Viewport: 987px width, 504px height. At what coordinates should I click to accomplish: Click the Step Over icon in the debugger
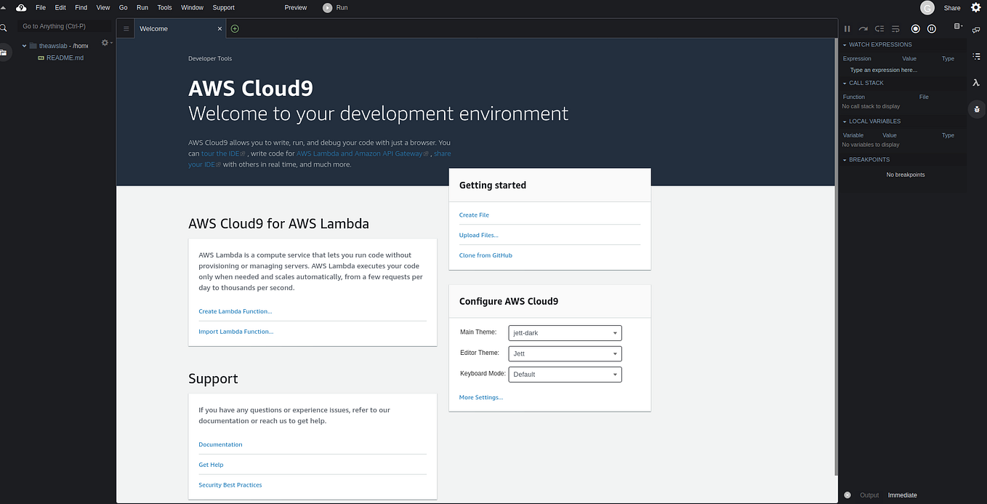click(863, 28)
